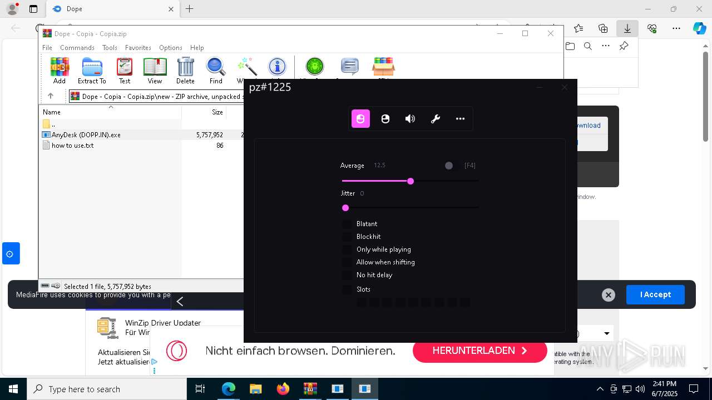Open the WinRAR Favorites menu
This screenshot has width=712, height=400.
coord(138,48)
